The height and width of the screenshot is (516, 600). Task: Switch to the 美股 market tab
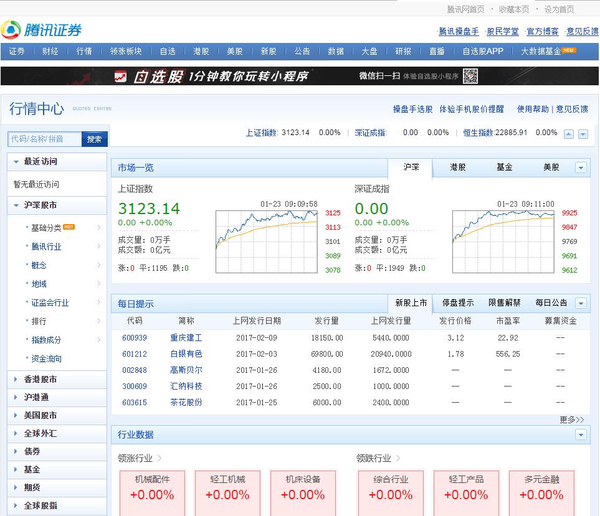(x=551, y=167)
